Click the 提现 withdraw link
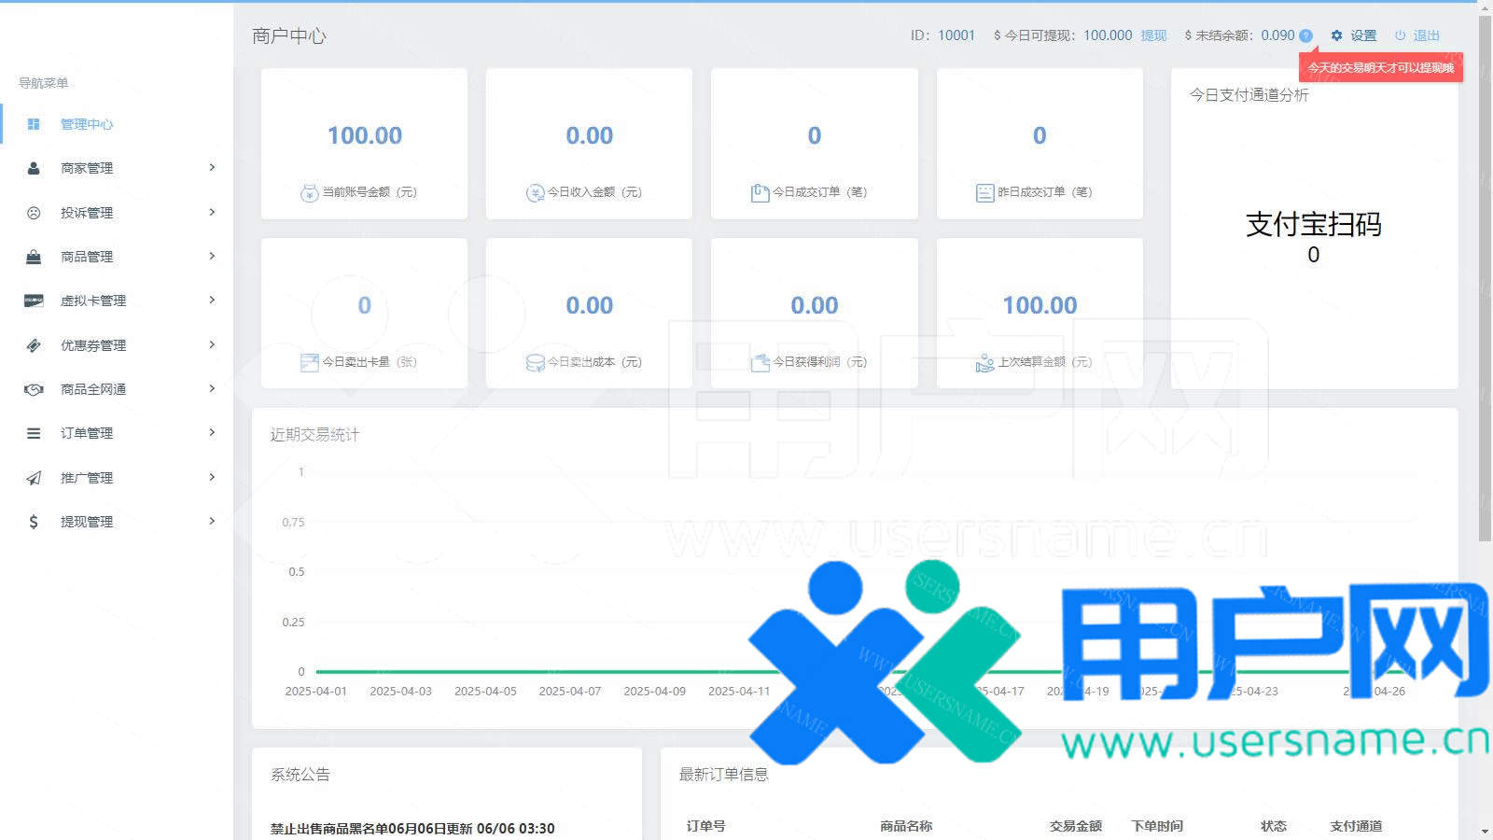Viewport: 1493px width, 840px height. point(1153,35)
